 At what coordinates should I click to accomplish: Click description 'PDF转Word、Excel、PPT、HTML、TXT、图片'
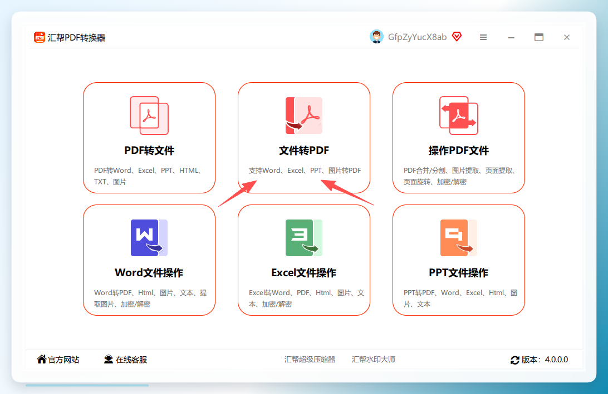click(x=148, y=176)
